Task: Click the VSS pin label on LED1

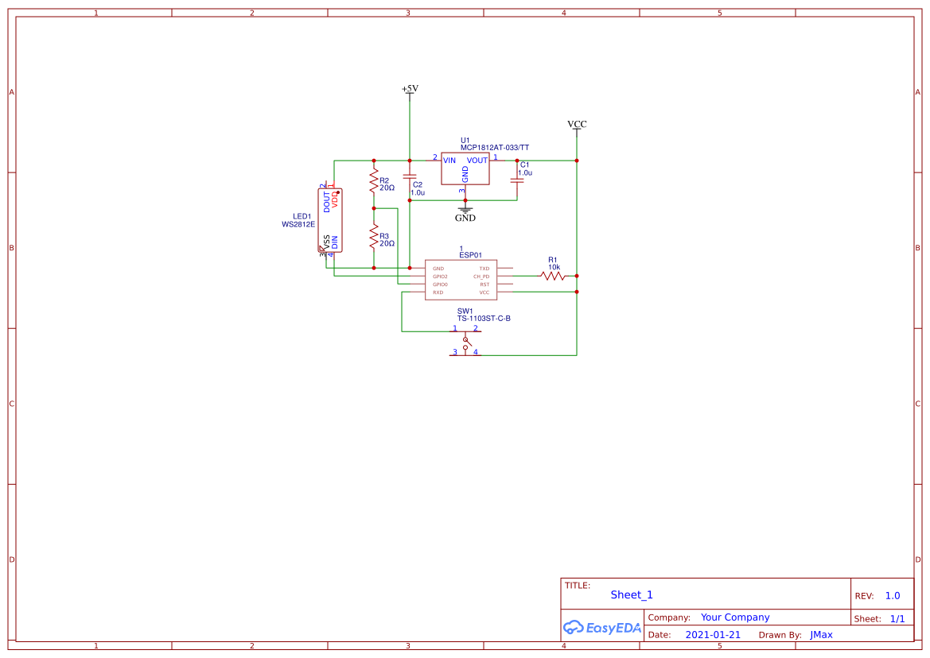Action: [327, 242]
